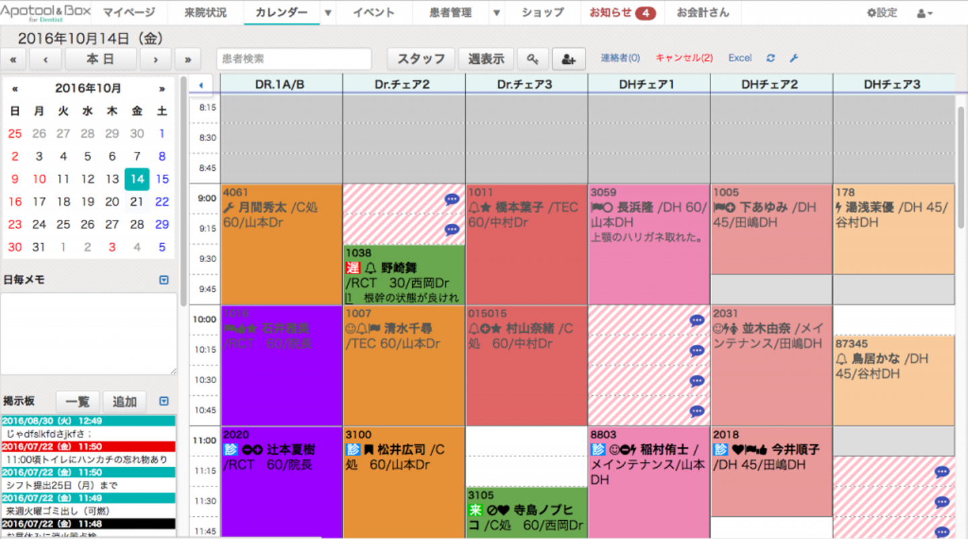The width and height of the screenshot is (968, 539).
Task: Click the blue wrench icon beside Excel
Action: click(793, 58)
